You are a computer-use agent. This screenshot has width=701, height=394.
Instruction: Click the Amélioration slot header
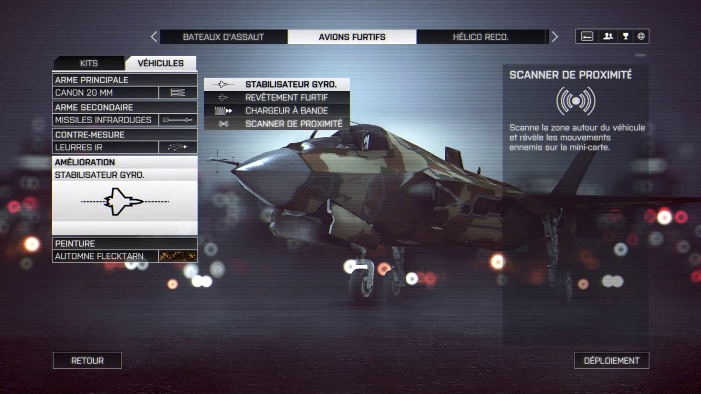click(x=125, y=163)
